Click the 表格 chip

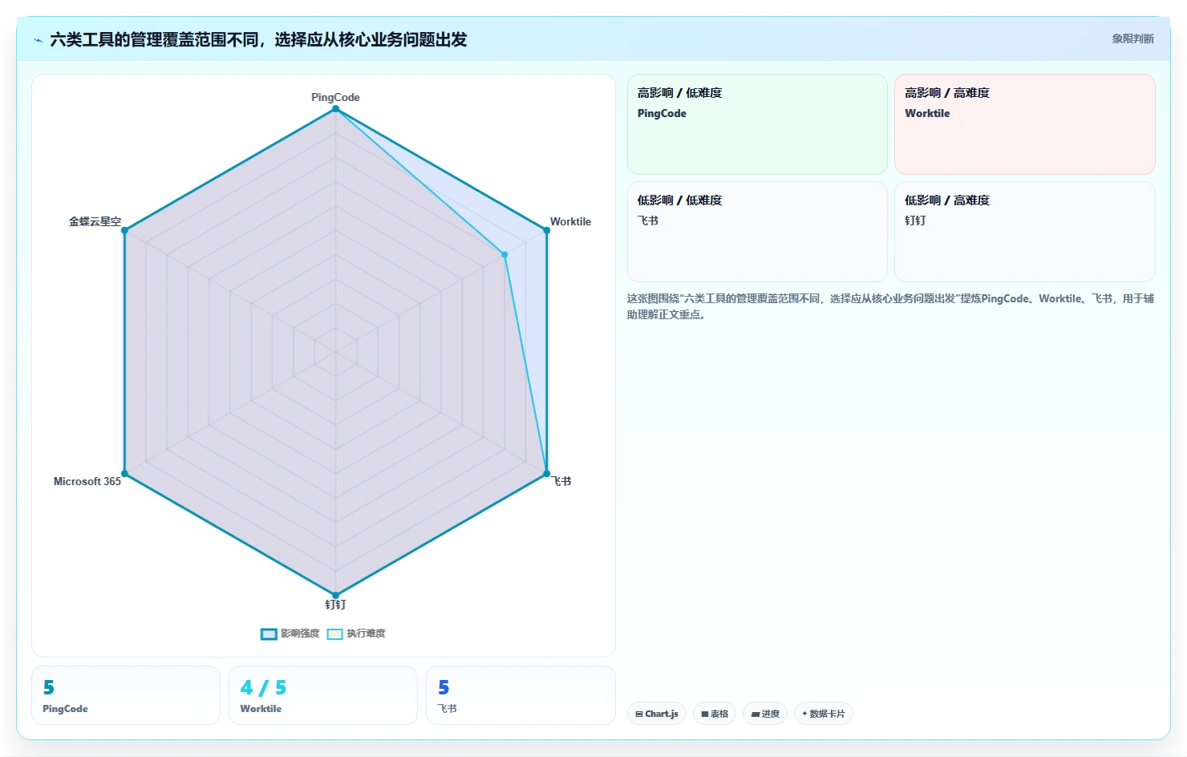coord(715,714)
